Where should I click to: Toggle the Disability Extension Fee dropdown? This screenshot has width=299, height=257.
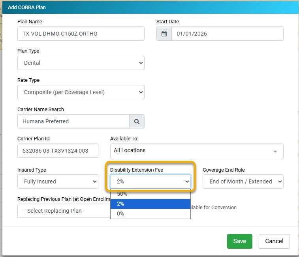(150, 181)
